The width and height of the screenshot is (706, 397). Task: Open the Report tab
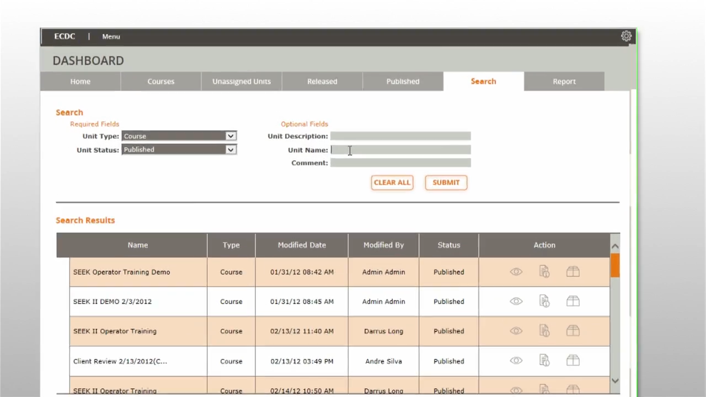(x=564, y=81)
